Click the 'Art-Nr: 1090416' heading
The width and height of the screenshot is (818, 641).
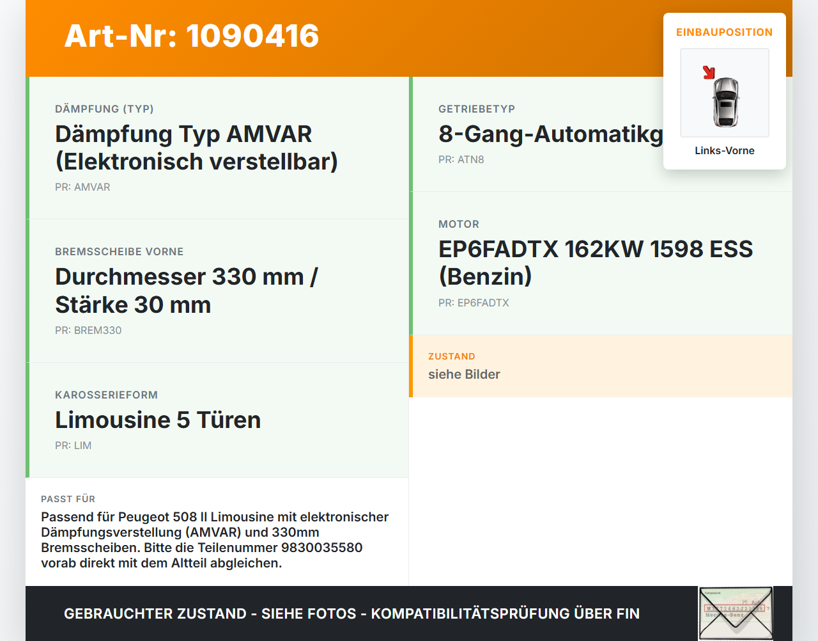click(192, 36)
